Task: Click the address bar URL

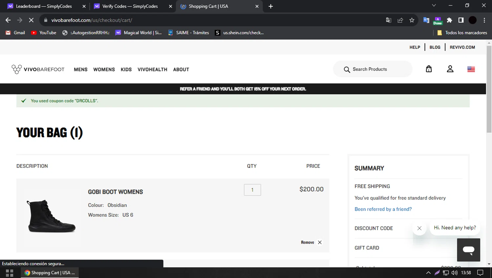Action: coord(92,20)
